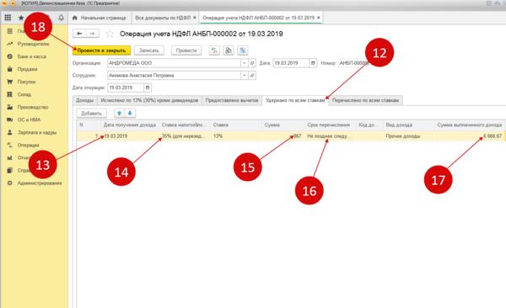Screen dimensions: 506x308
Task: Open calendar picker for Дата операции
Action: click(148, 88)
